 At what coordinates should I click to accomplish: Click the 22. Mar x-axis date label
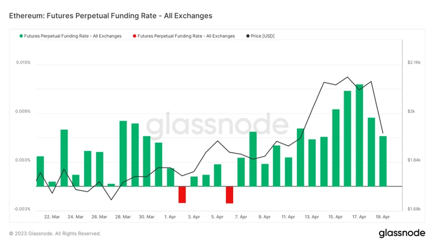tap(52, 217)
